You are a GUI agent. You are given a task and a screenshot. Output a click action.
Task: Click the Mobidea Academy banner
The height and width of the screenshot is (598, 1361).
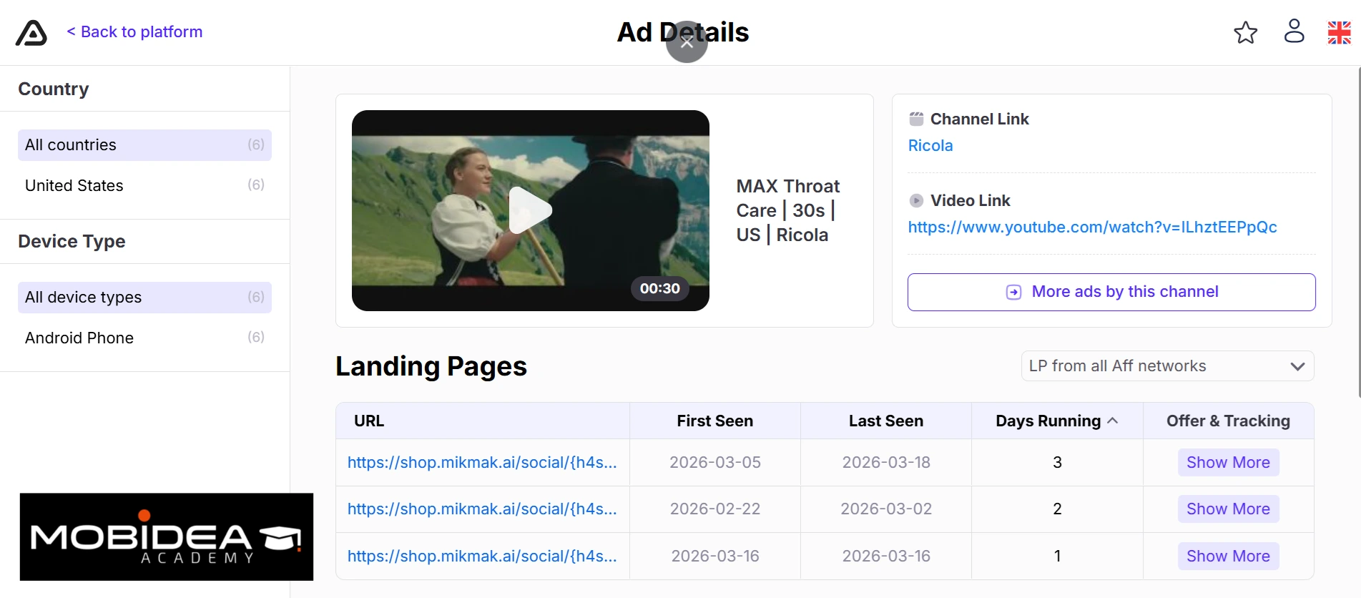click(x=166, y=536)
